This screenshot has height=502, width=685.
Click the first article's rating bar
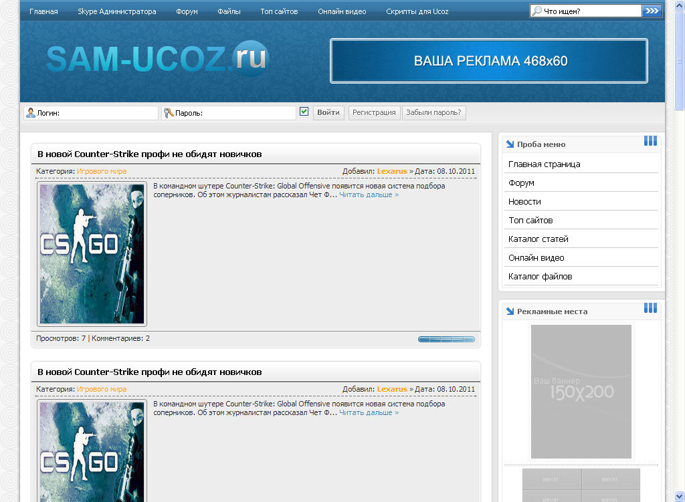pyautogui.click(x=446, y=339)
